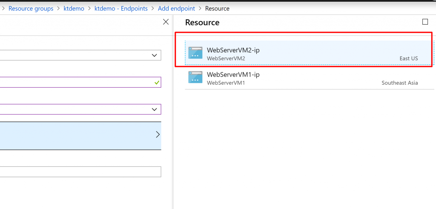Maximize the Resource blade using square icon
The image size is (436, 209).
[425, 22]
